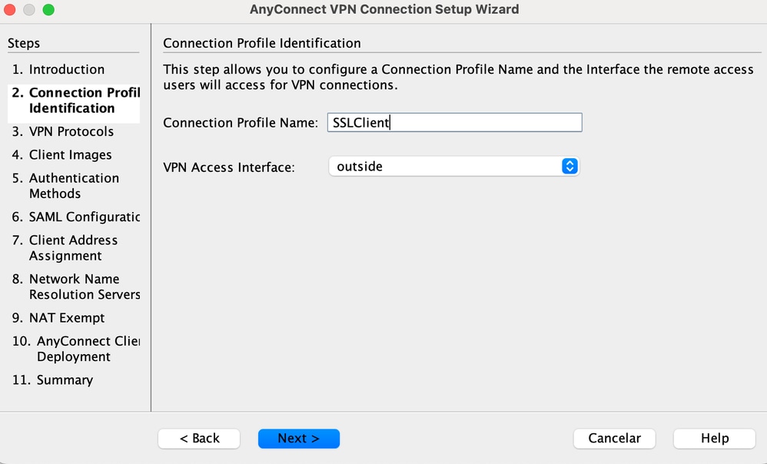Jump to the Summary step
This screenshot has width=767, height=464.
click(x=65, y=379)
